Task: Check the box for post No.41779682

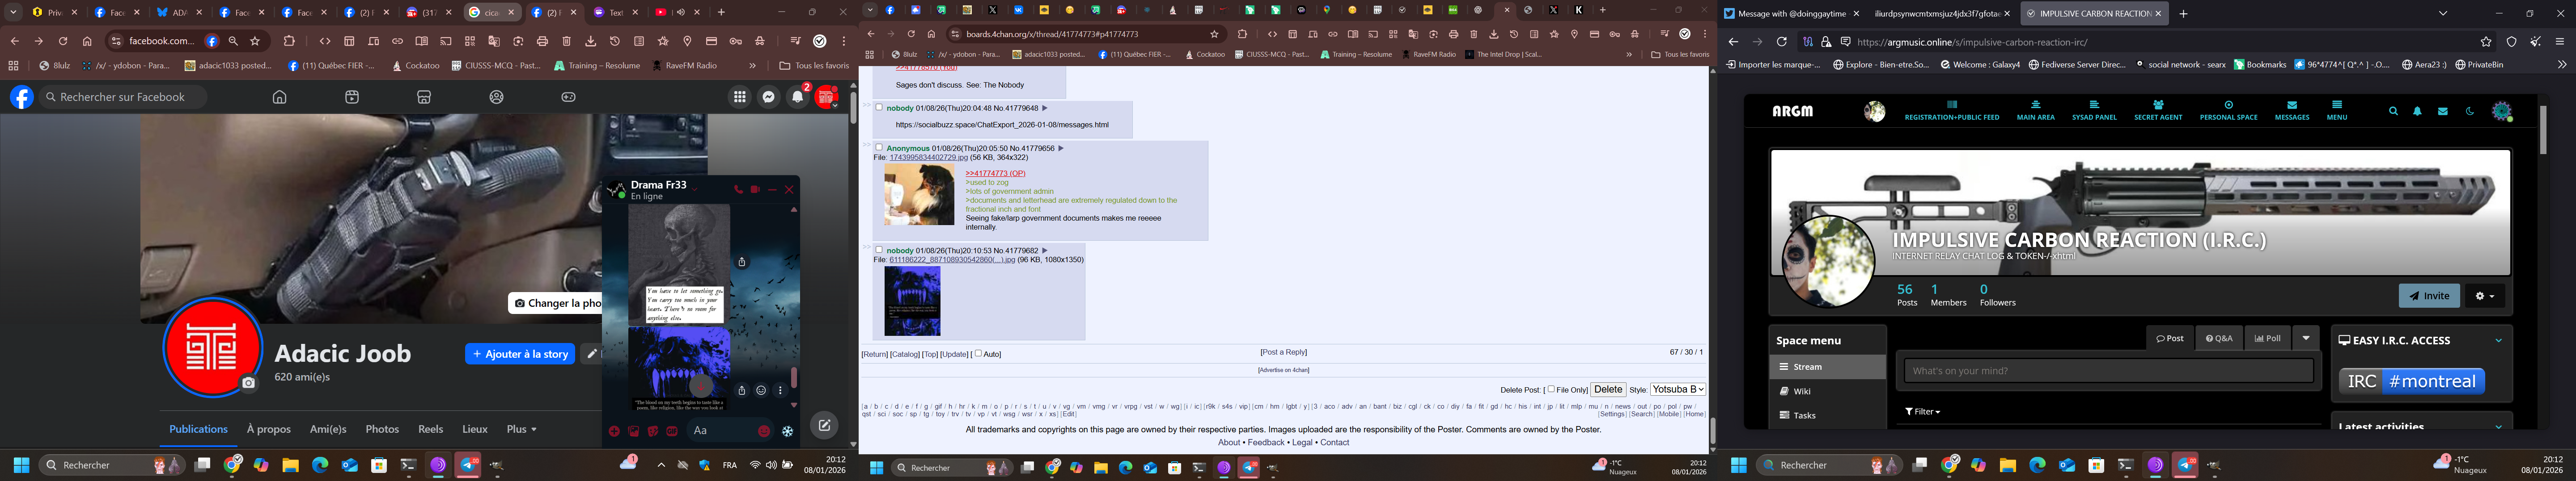Action: pyautogui.click(x=879, y=251)
